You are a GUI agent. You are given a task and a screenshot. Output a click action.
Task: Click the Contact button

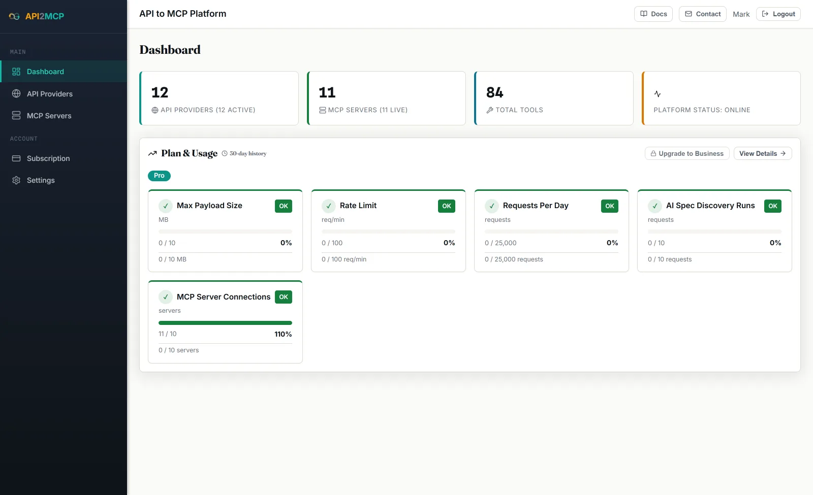click(x=703, y=14)
